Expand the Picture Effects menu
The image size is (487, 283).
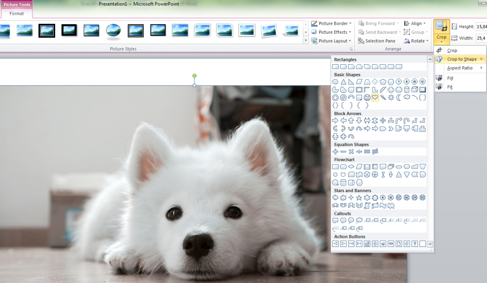click(331, 32)
